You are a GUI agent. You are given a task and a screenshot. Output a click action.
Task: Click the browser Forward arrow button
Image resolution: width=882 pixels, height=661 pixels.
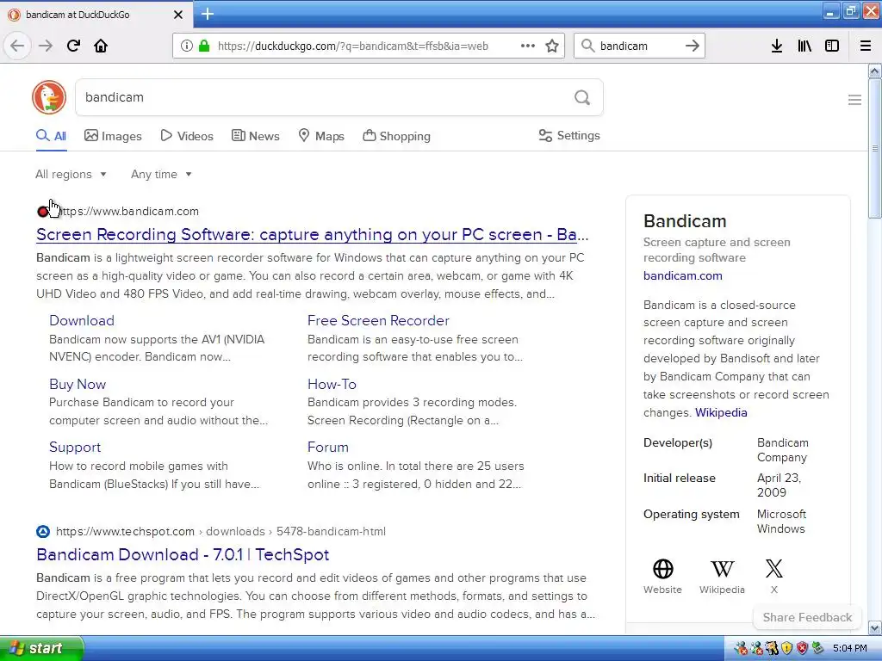pyautogui.click(x=46, y=46)
